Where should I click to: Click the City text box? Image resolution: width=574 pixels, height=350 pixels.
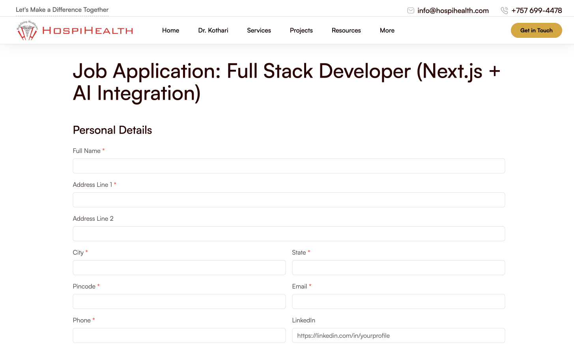[x=179, y=268]
